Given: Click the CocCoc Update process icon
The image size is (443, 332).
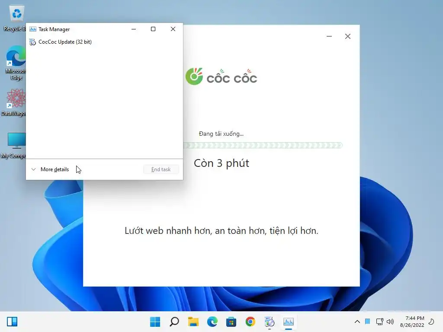Looking at the screenshot, I should click(32, 42).
